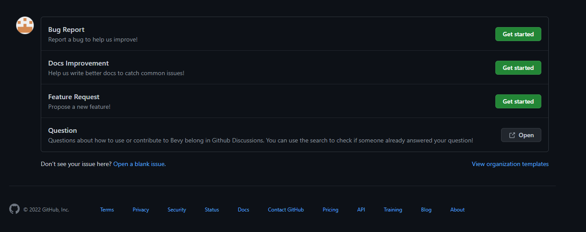Open the About page link
Image resolution: width=586 pixels, height=232 pixels.
point(457,210)
